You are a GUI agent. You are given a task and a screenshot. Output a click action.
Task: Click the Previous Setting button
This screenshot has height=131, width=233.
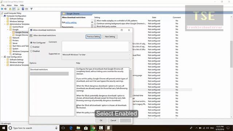point(93,36)
